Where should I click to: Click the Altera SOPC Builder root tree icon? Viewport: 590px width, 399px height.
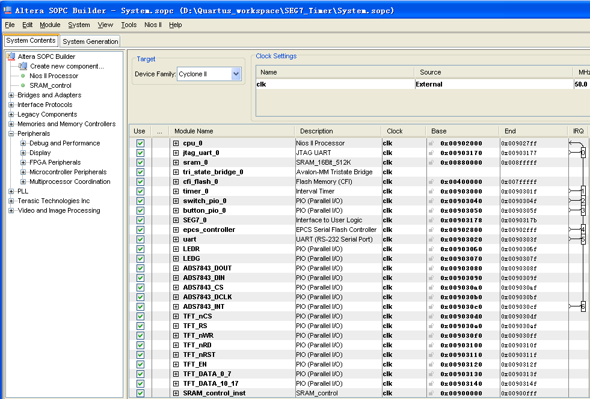click(x=11, y=56)
